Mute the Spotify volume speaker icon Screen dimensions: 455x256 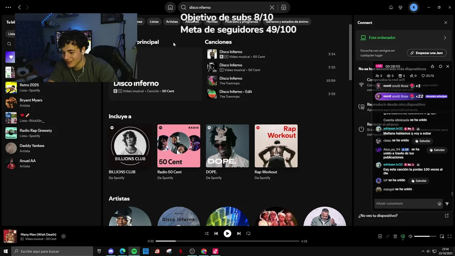point(411,236)
